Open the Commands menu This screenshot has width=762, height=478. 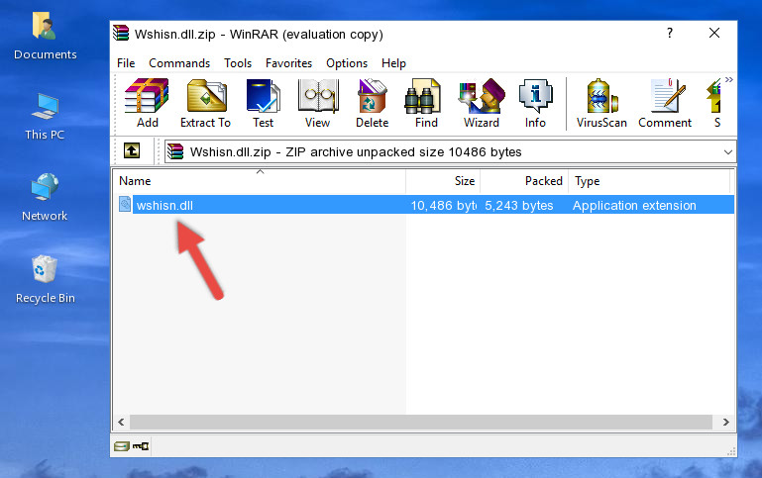[x=179, y=63]
